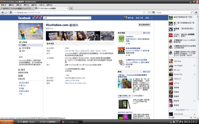Image resolution: width=199 pixels, height=124 pixels.
Task: Open new tab with plus button
Action: point(71,8)
